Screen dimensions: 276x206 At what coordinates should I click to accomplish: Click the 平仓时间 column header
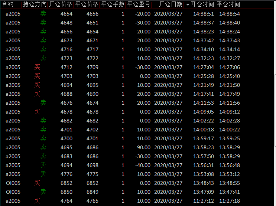(x=228, y=4)
